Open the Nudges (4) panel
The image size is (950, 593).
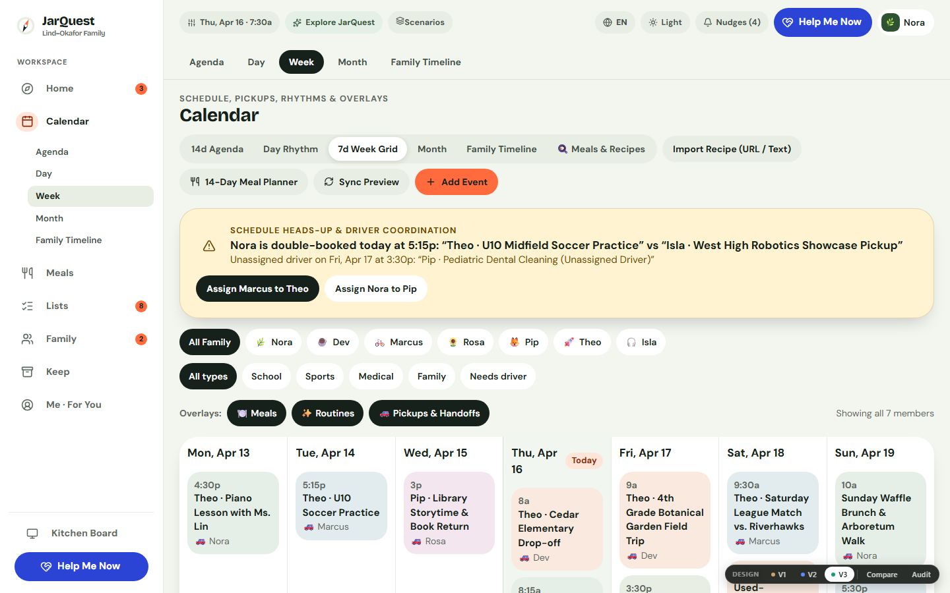732,22
